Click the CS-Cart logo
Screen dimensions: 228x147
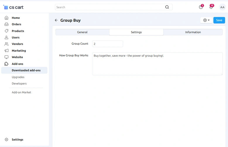(13, 7)
